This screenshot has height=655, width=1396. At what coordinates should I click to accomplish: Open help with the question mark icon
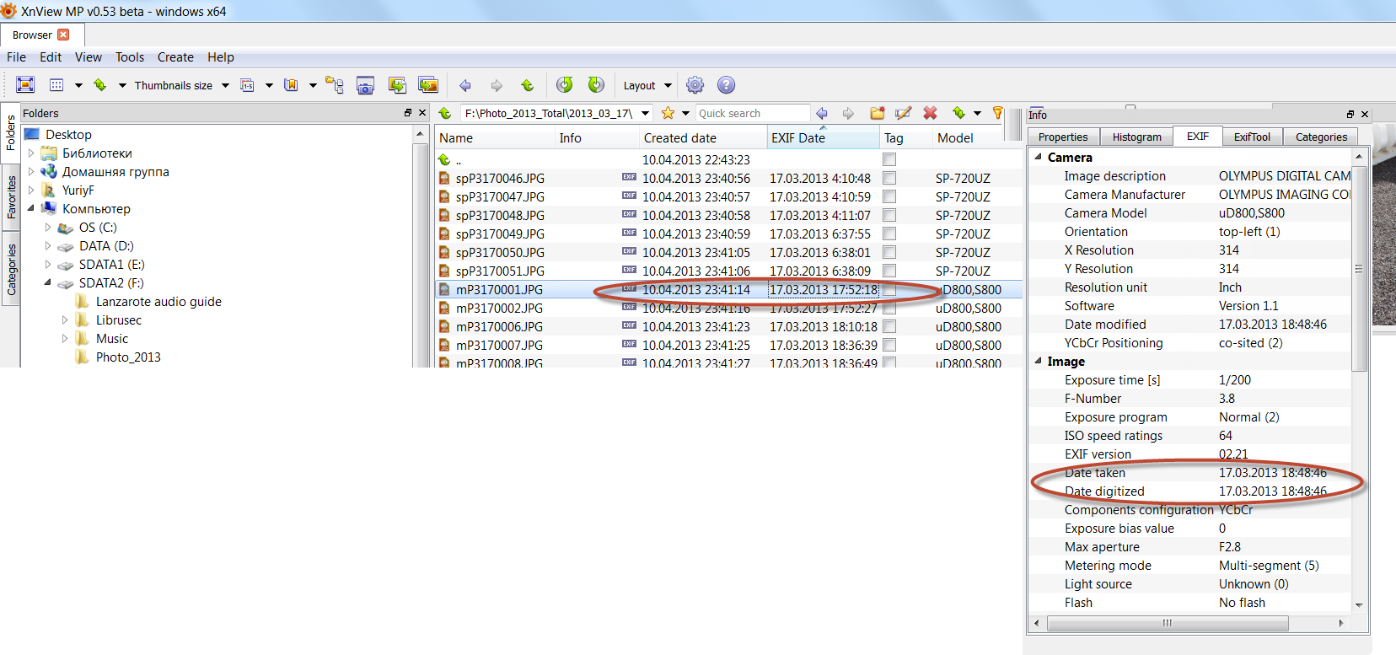(726, 85)
